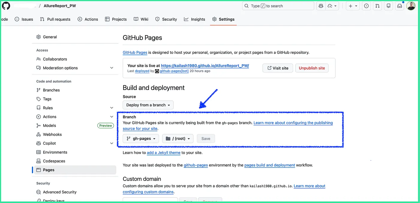Click the Preview badge next to Models
420x203 pixels.
point(106,126)
